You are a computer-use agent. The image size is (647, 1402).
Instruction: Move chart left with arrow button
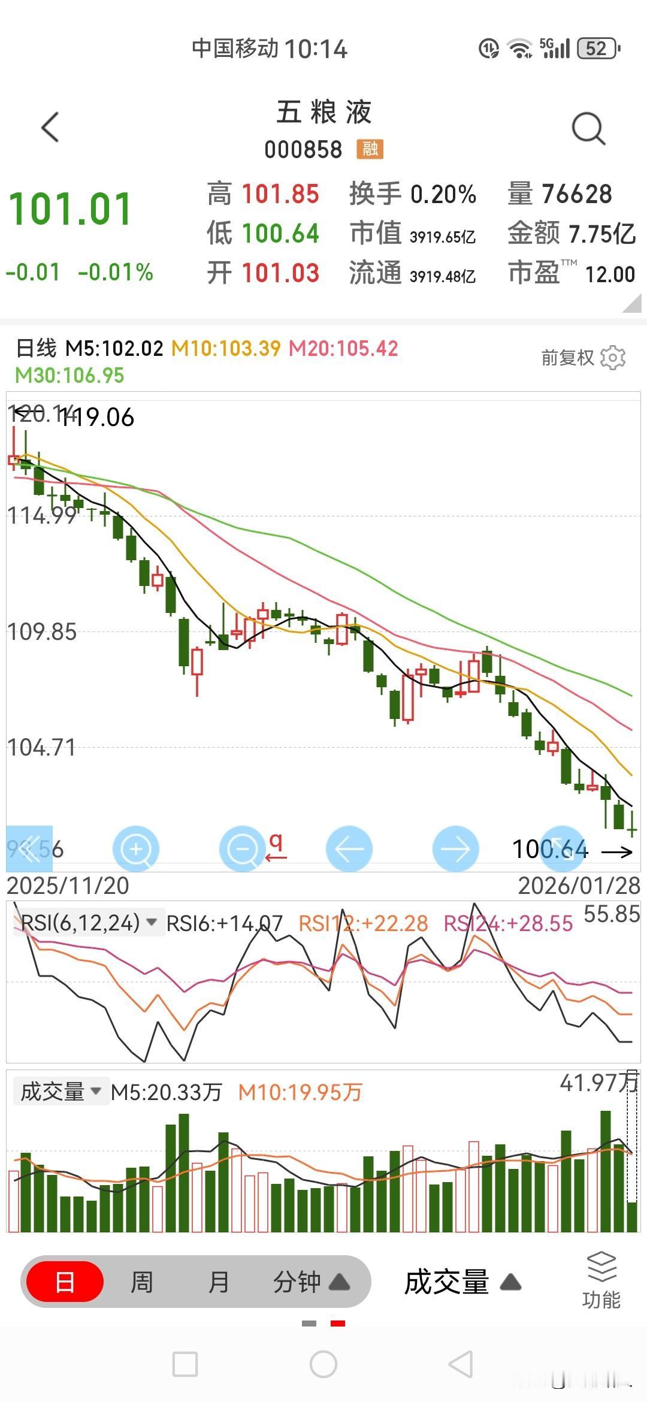coord(349,848)
